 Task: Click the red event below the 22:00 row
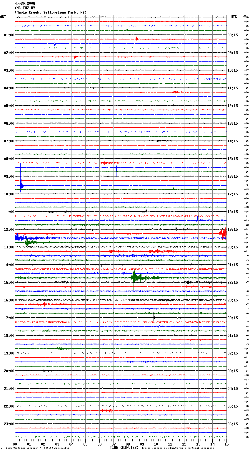[107, 410]
